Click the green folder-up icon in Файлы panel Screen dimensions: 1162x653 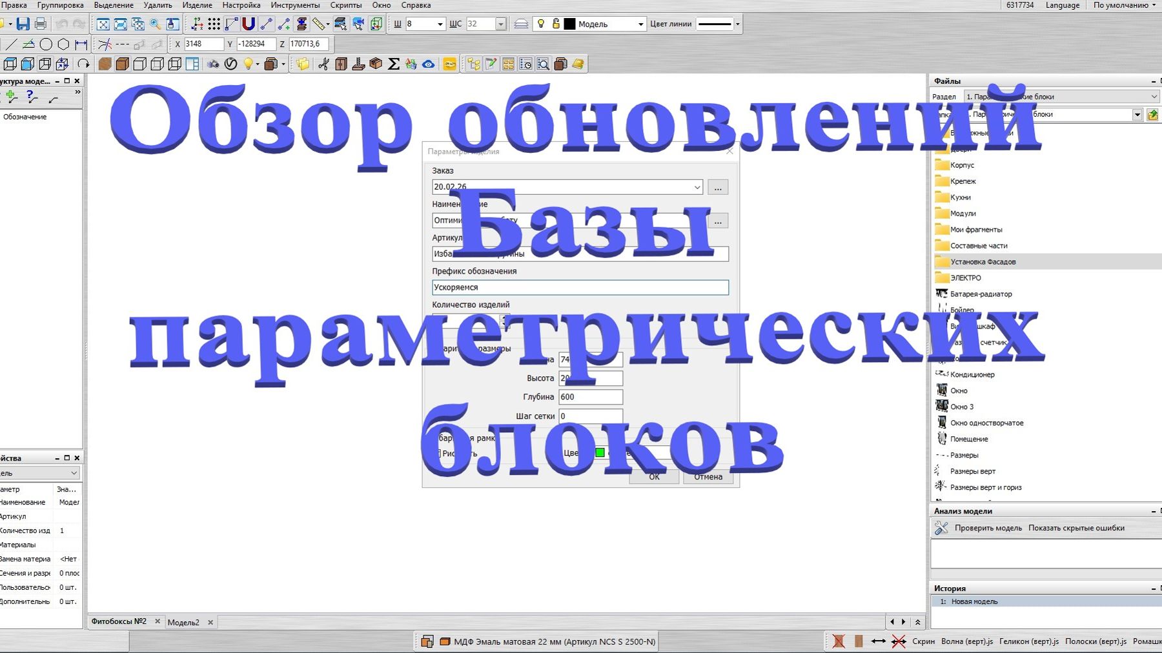click(1152, 115)
